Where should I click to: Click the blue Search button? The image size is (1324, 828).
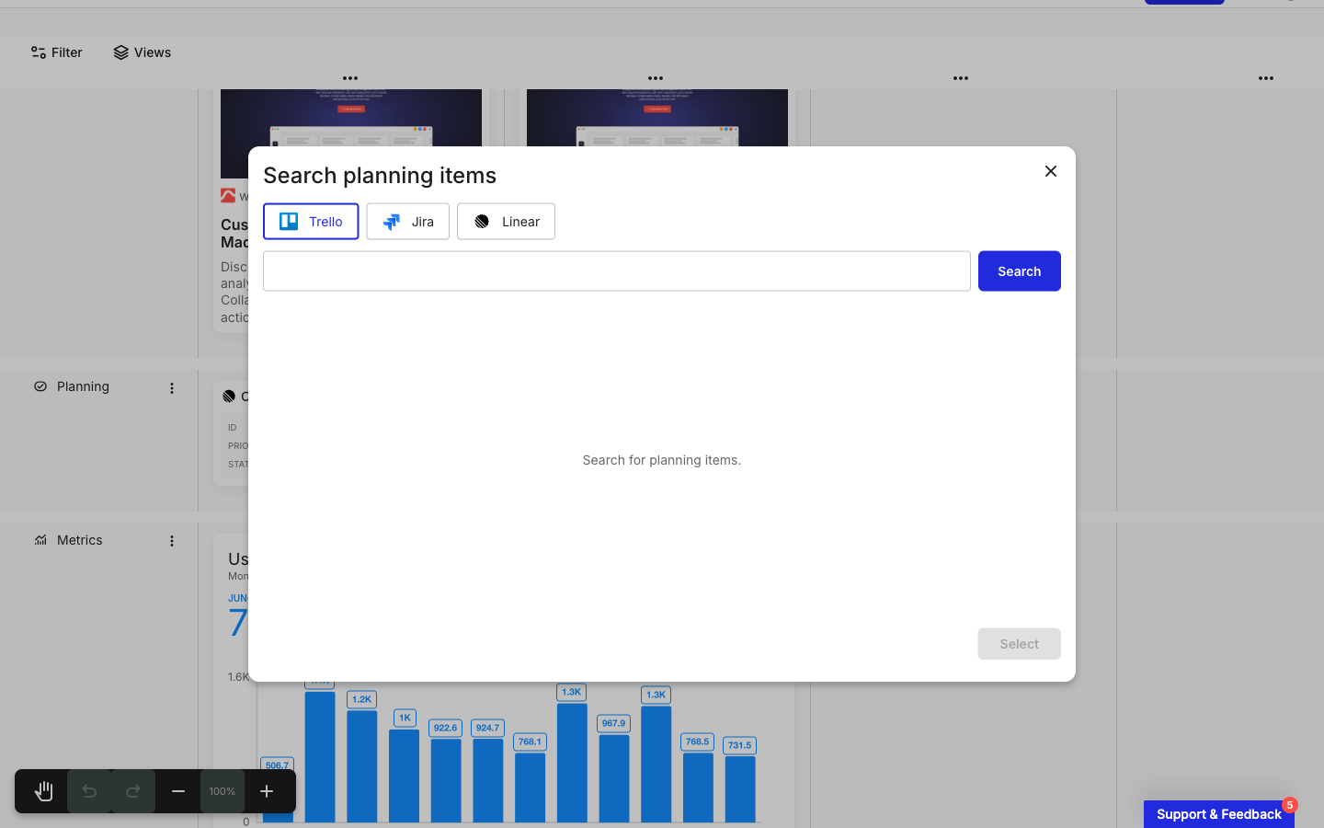point(1019,271)
